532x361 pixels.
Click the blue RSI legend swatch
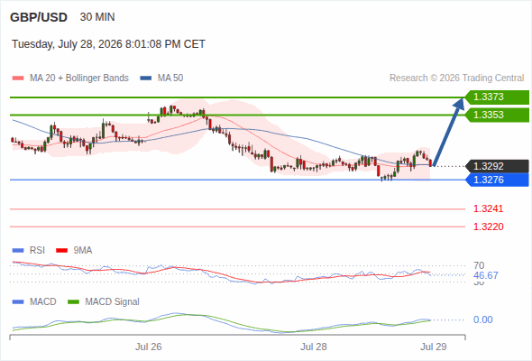coord(18,251)
